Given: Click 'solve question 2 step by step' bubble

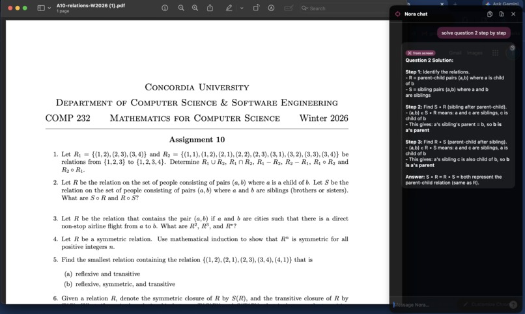Looking at the screenshot, I should 474,33.
